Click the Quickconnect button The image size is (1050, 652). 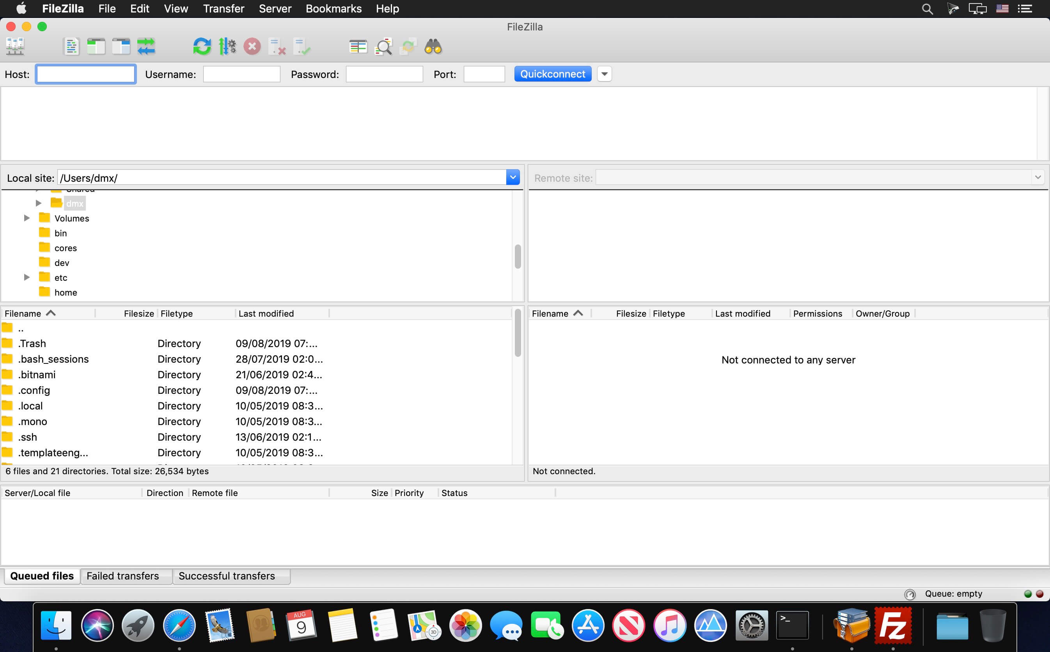pyautogui.click(x=552, y=74)
